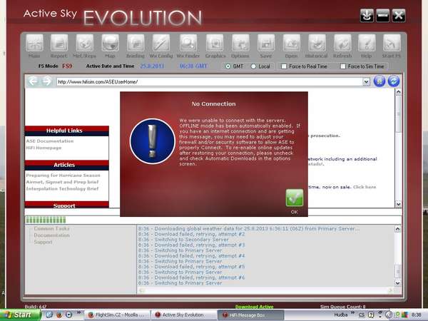Click the blue browser reload icon

click(x=394, y=81)
